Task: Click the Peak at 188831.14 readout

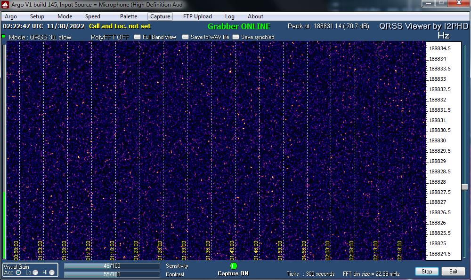Action: (328, 26)
